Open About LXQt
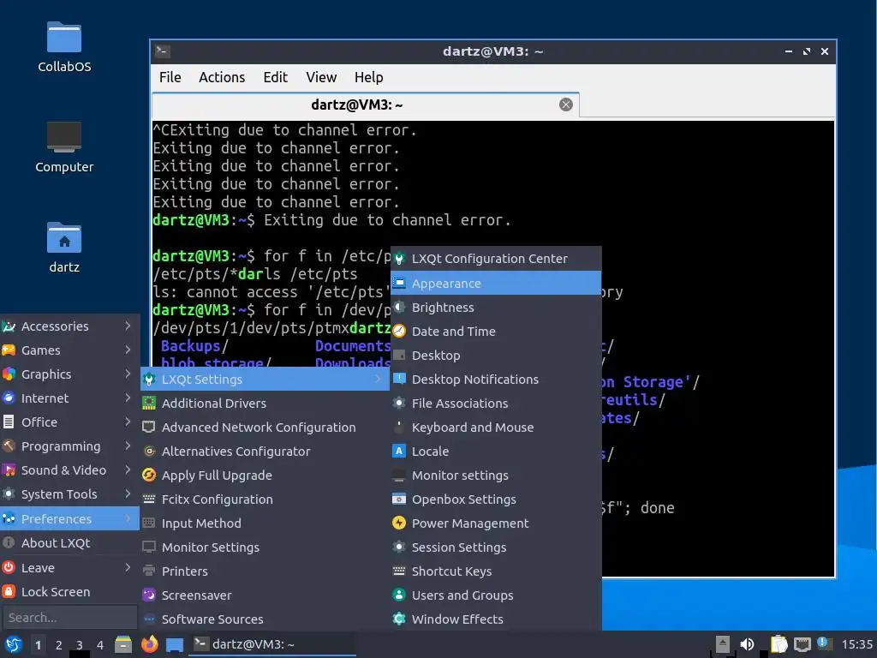Viewport: 877px width, 658px height. click(69, 543)
